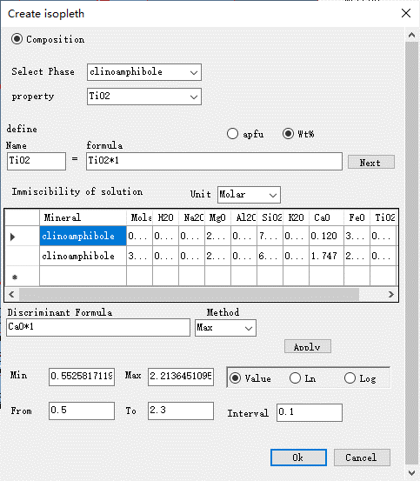Click the SiO2 column header
This screenshot has height=481, width=420.
(270, 217)
